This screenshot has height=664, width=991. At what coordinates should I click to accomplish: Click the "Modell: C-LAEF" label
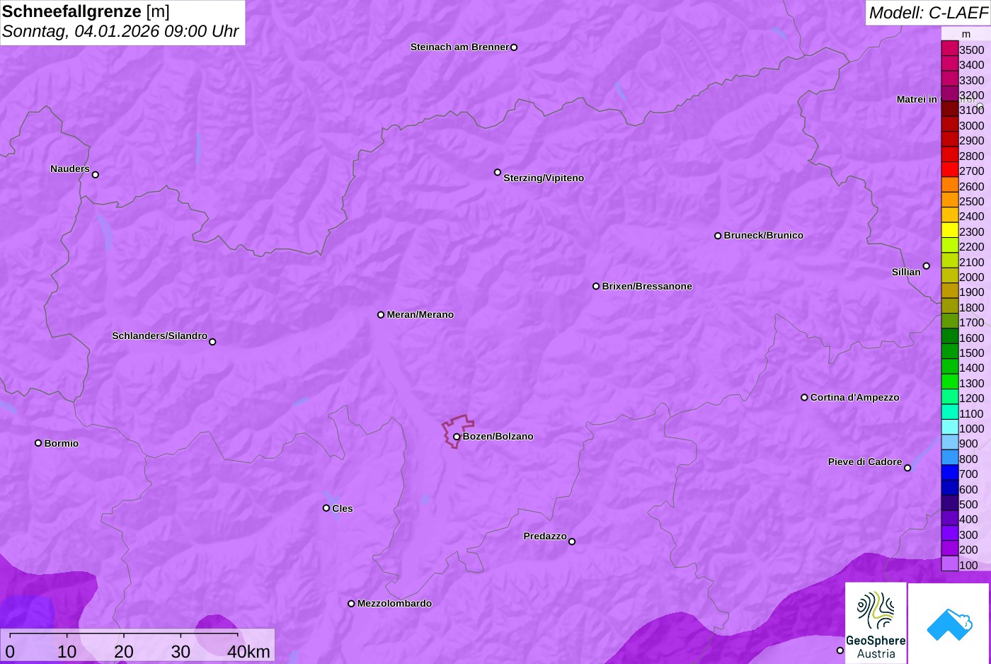[x=928, y=13]
